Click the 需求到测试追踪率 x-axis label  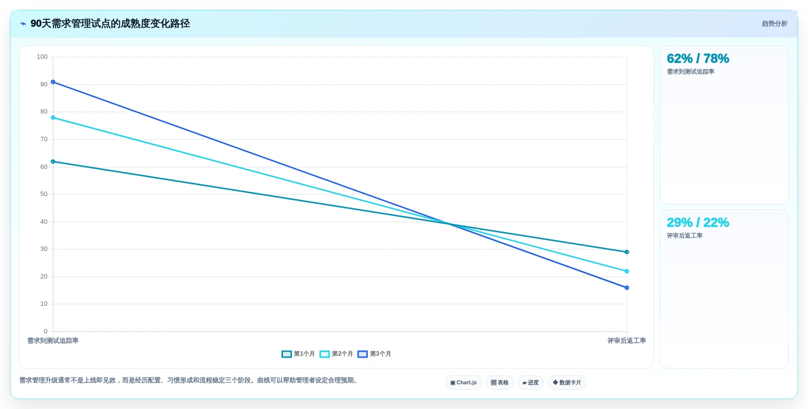pos(53,341)
